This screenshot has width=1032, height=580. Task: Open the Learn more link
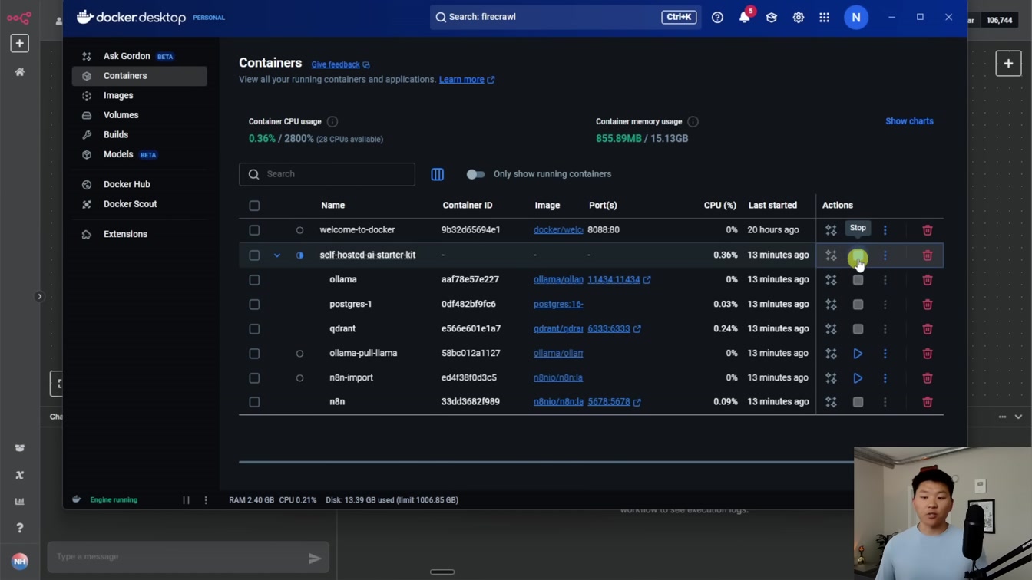(x=467, y=80)
